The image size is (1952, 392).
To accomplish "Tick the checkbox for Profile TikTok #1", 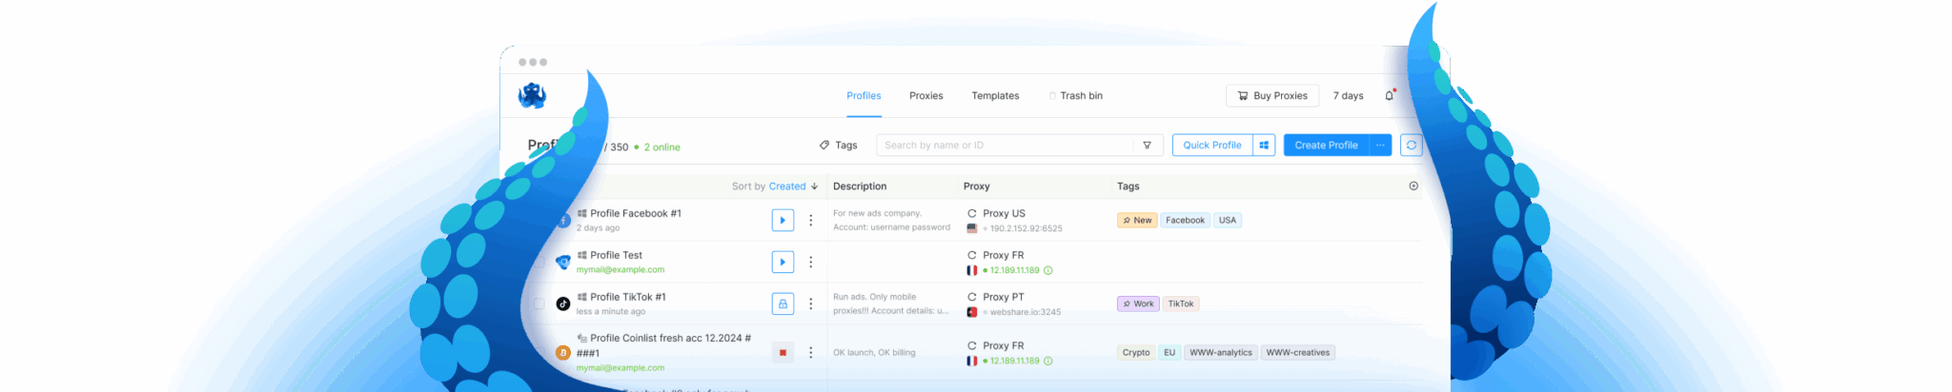I will (539, 304).
